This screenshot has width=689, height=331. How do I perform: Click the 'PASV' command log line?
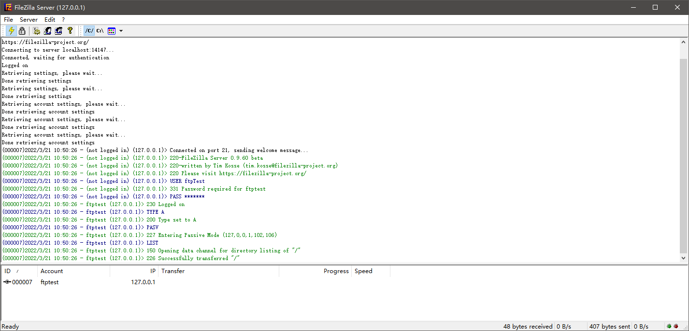click(x=80, y=227)
